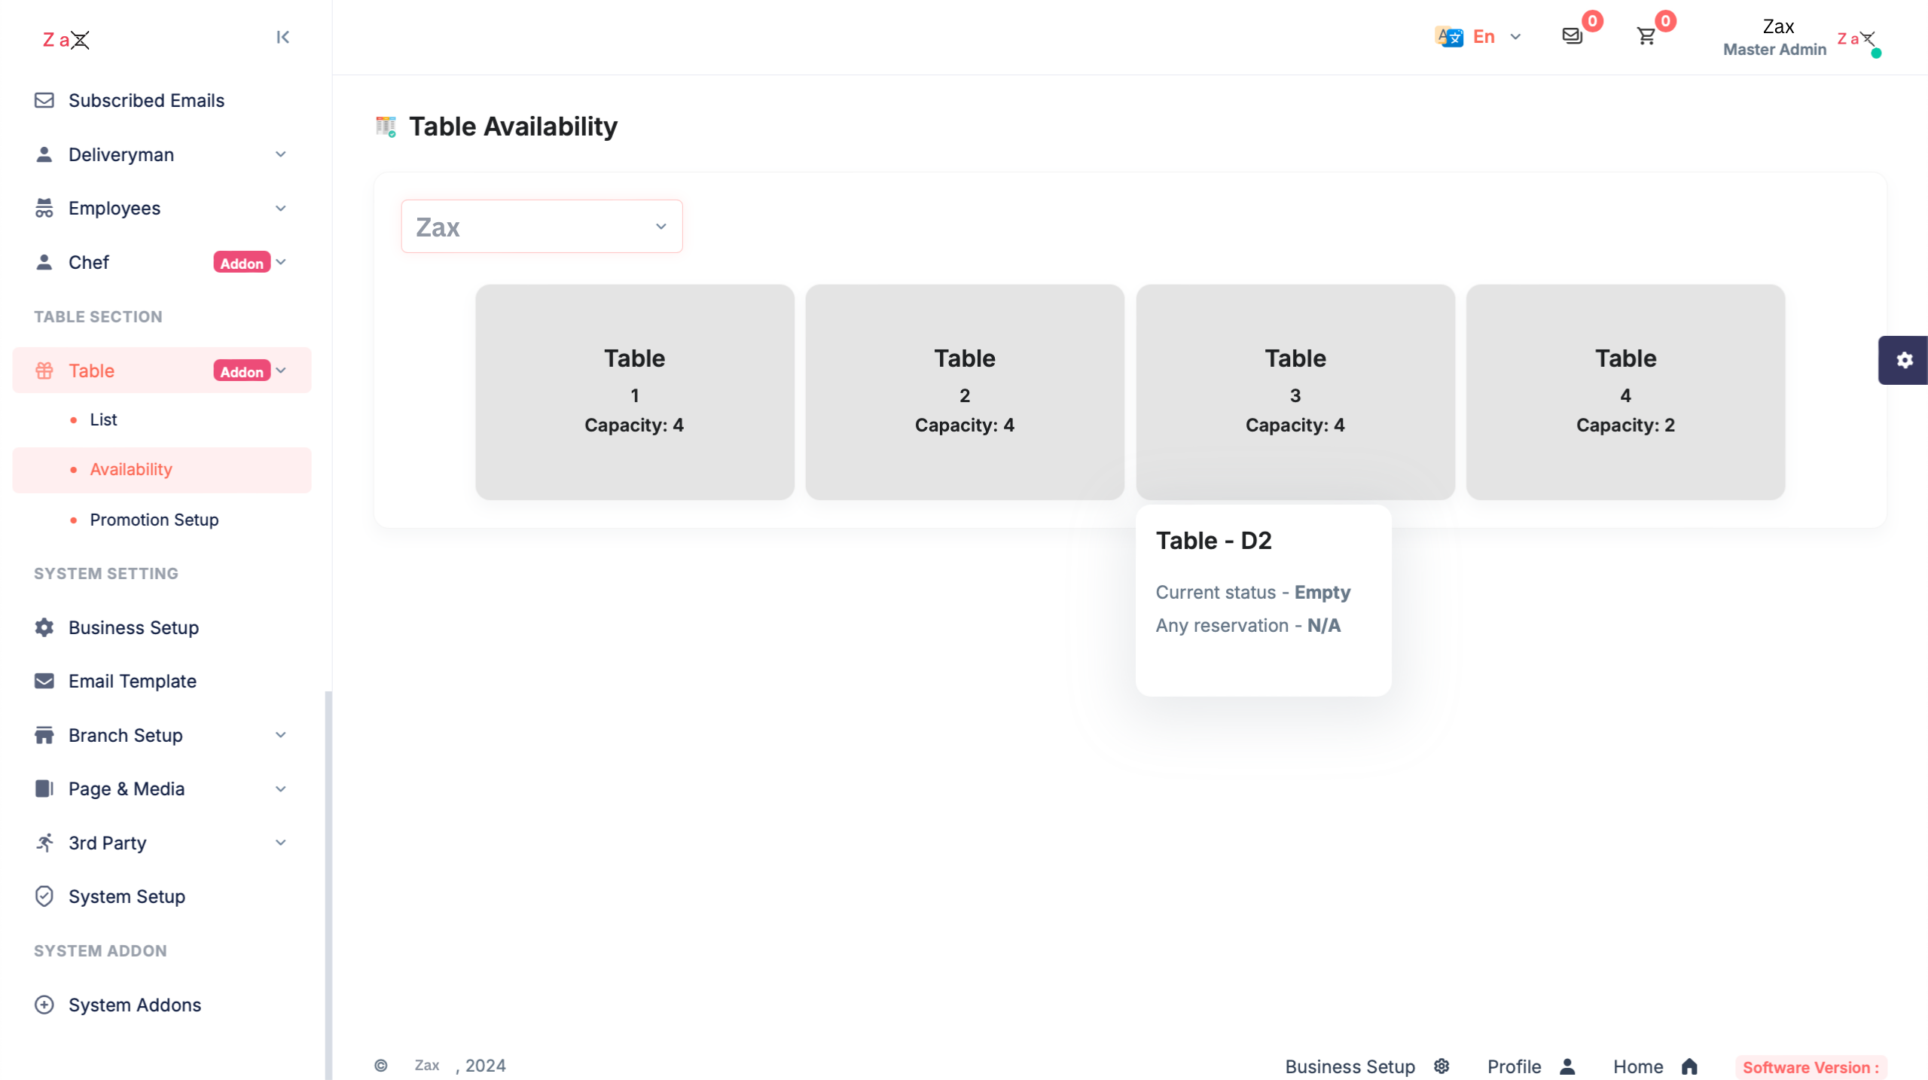This screenshot has width=1928, height=1080.
Task: Select the Table 4 card with capacity 2
Action: click(x=1625, y=392)
